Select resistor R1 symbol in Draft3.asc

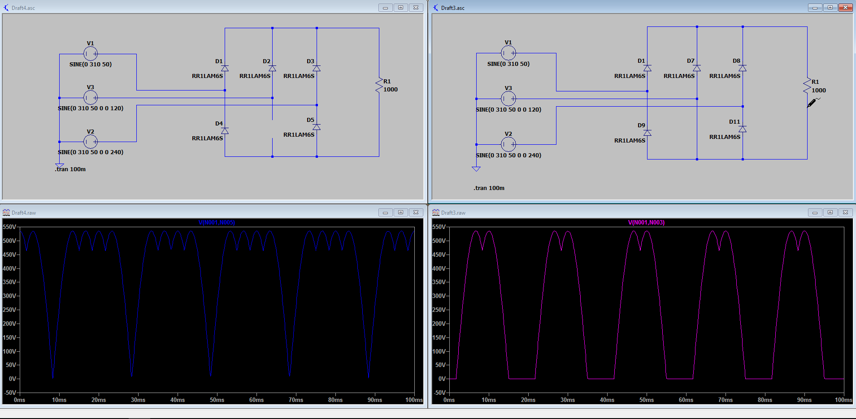click(x=807, y=86)
